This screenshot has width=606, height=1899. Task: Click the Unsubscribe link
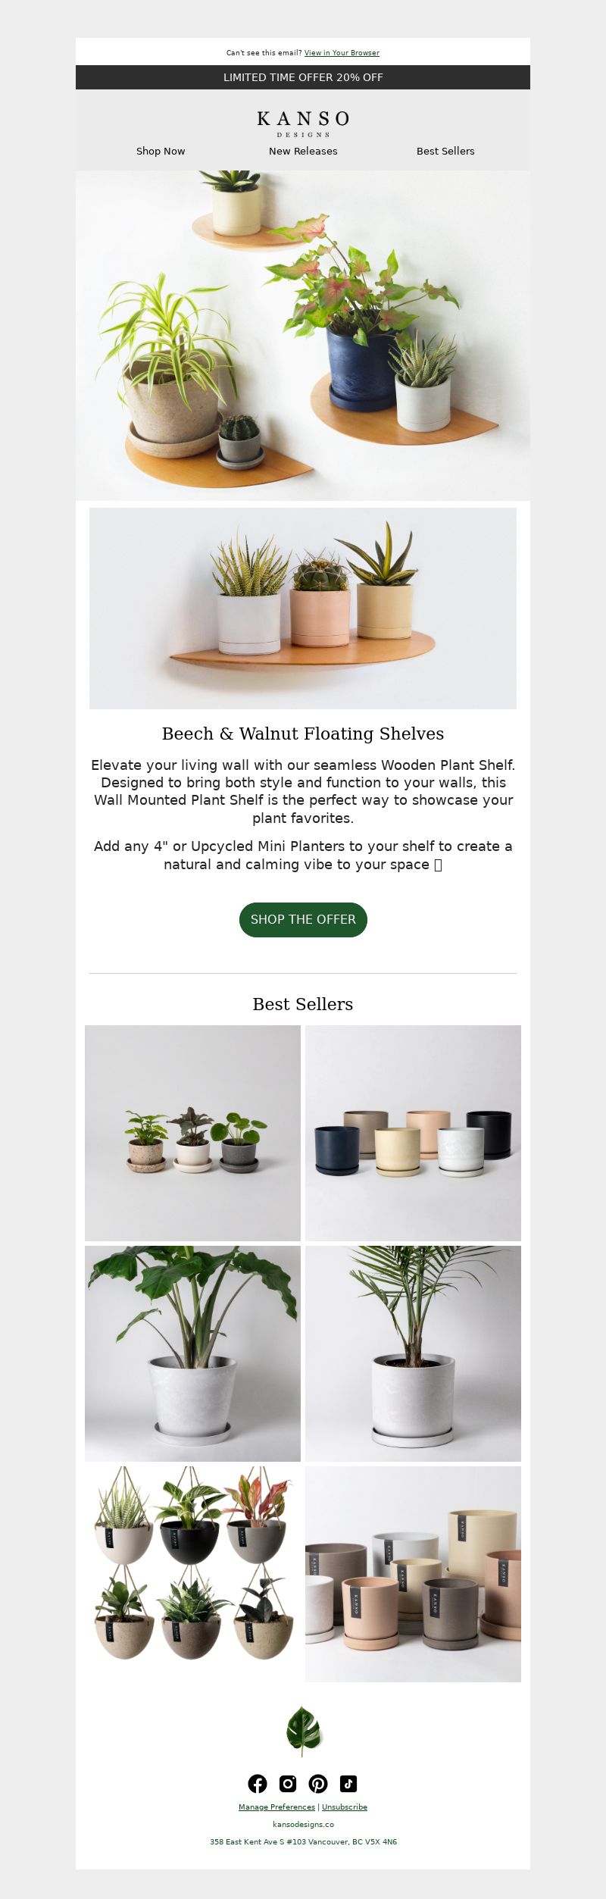(345, 1807)
